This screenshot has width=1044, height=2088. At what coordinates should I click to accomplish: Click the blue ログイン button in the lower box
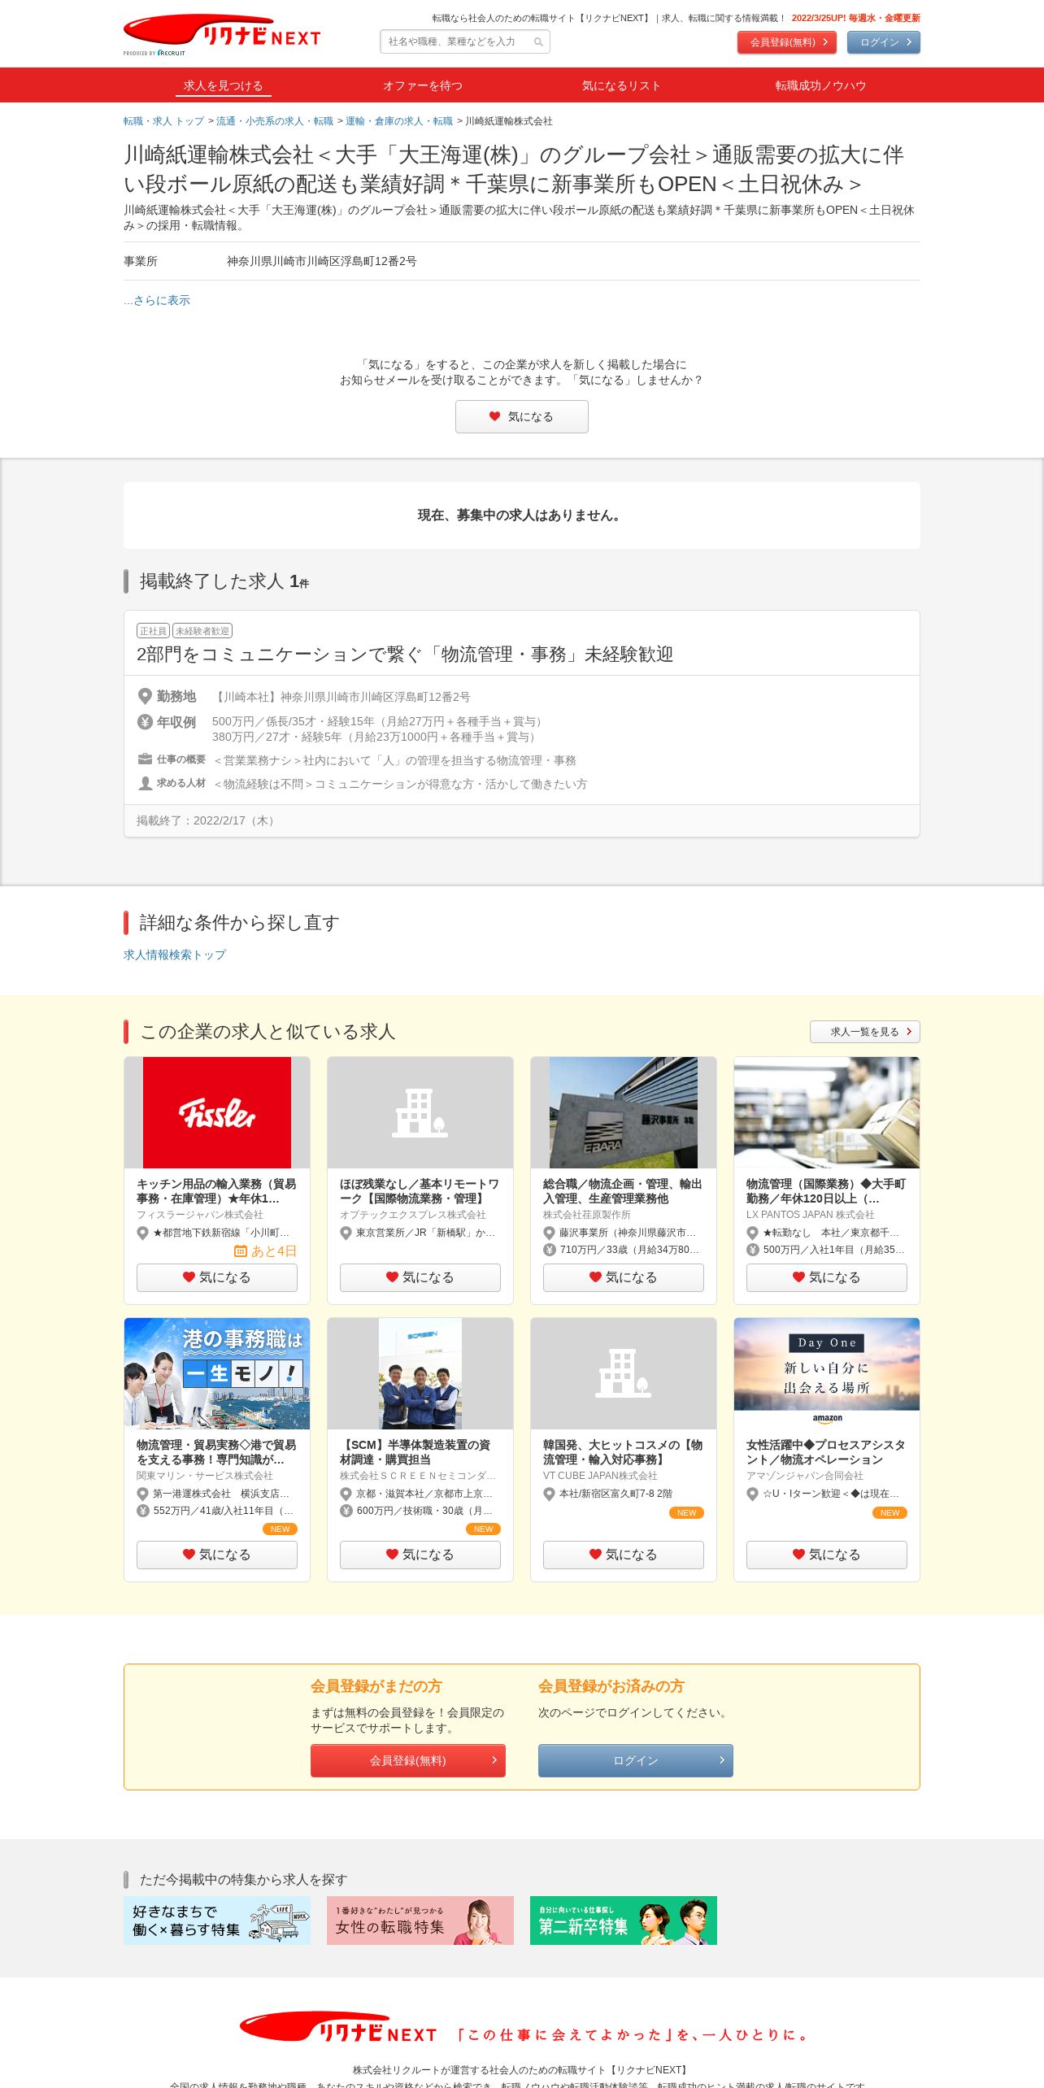(636, 1760)
